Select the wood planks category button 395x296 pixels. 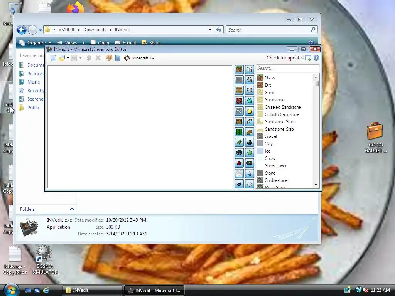239,90
